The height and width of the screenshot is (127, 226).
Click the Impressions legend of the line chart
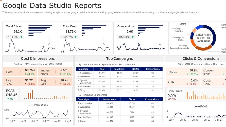(x=38, y=105)
